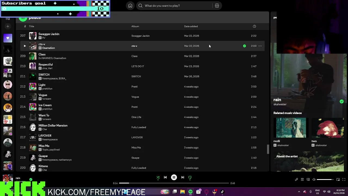
Task: Select the Million Dollar Mansion track title
Action: (x=53, y=126)
